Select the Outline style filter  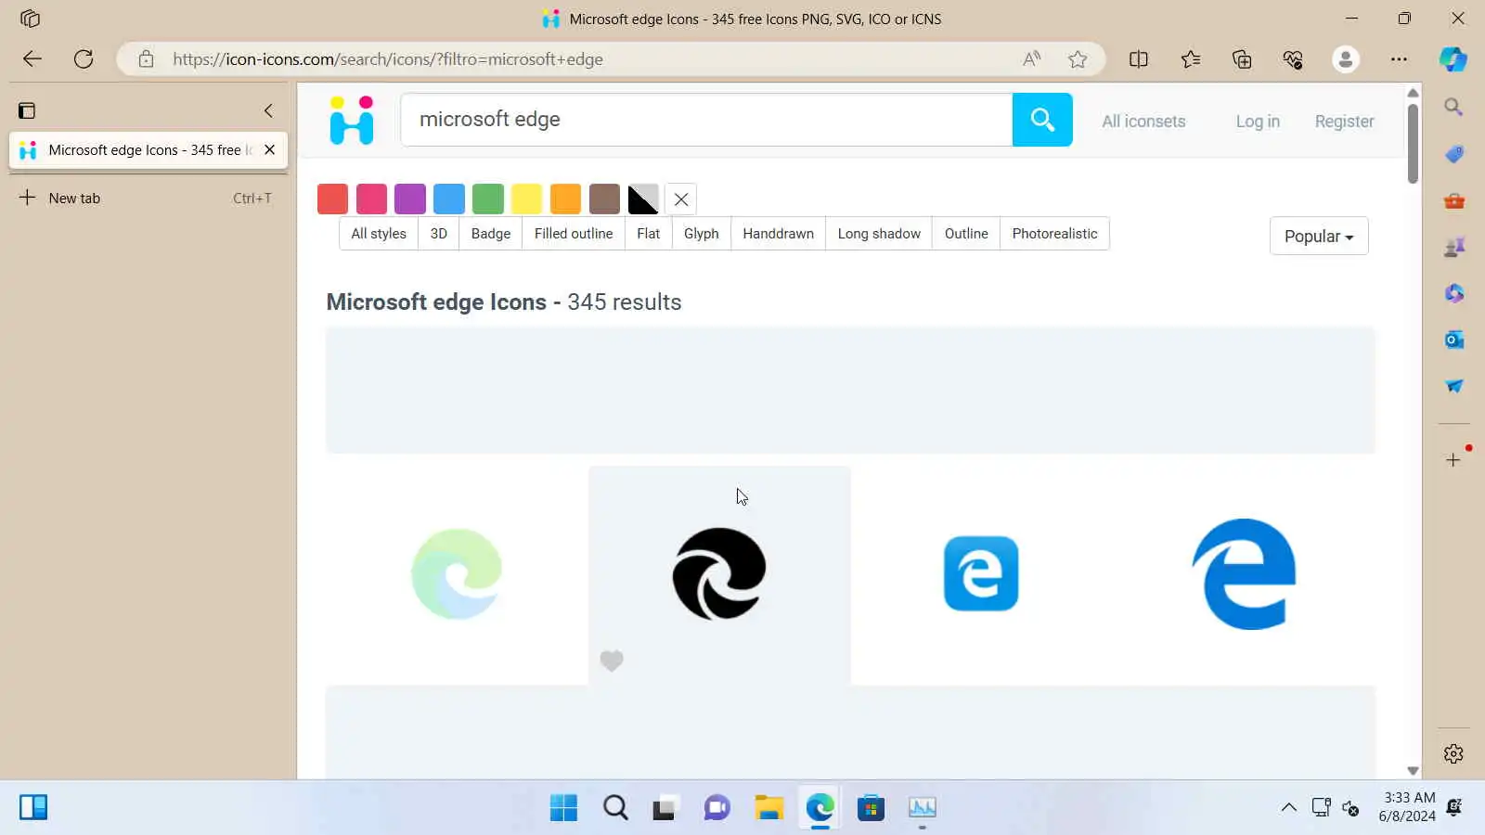click(x=966, y=234)
